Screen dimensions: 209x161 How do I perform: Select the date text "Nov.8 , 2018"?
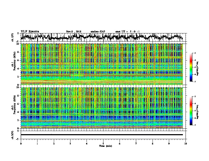pos(74,32)
